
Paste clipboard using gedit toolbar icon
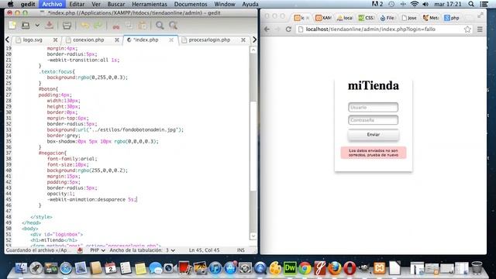pos(143,26)
